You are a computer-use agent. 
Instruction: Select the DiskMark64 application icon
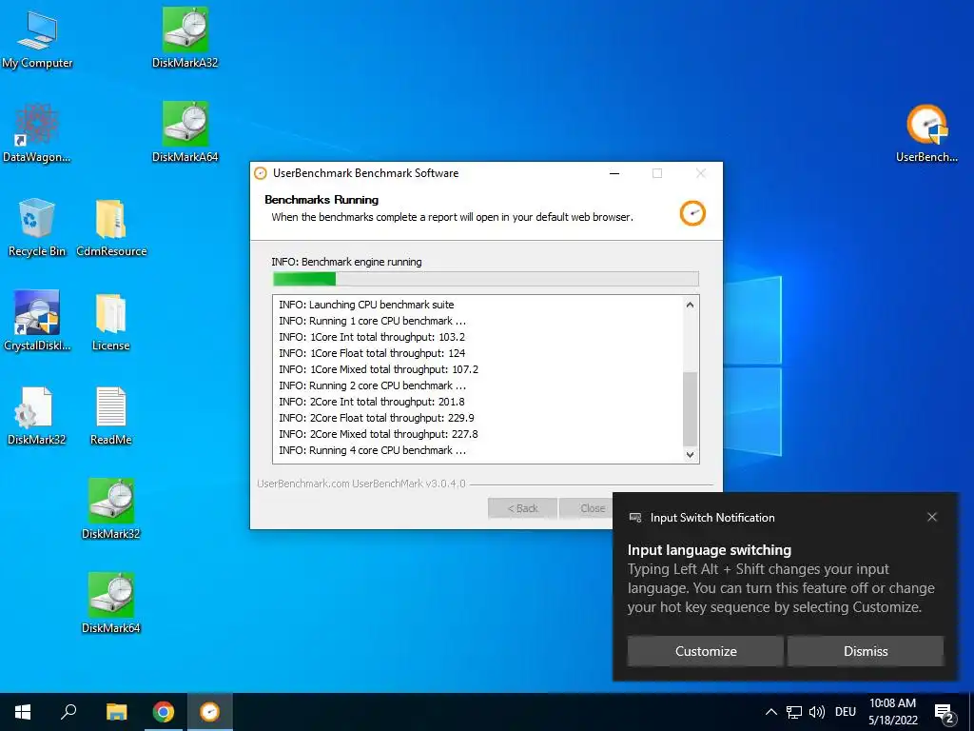pos(110,603)
